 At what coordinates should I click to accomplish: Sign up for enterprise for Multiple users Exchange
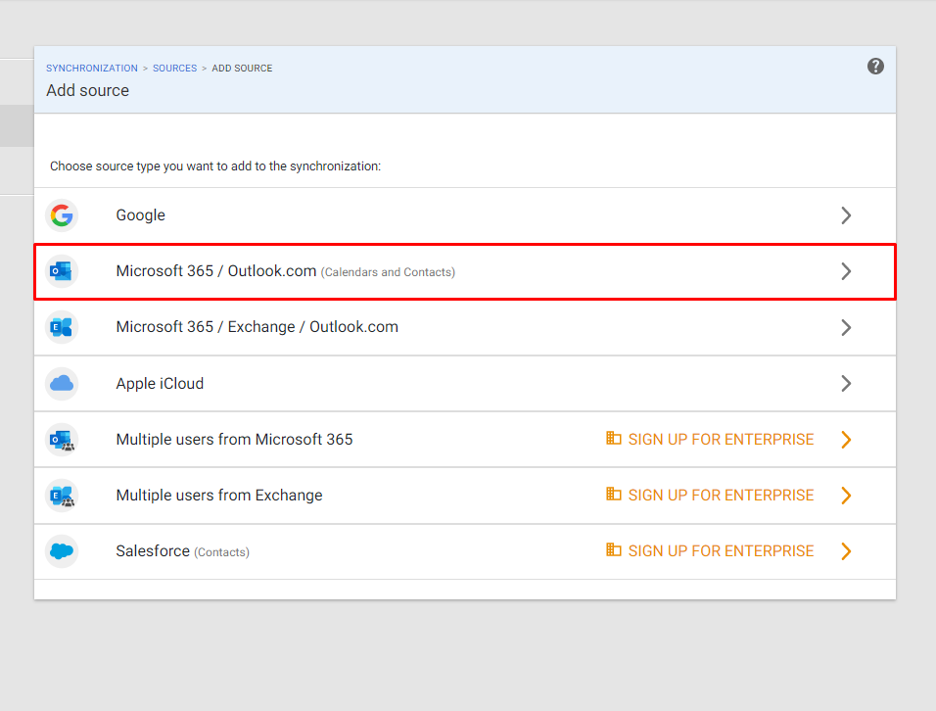click(x=721, y=496)
